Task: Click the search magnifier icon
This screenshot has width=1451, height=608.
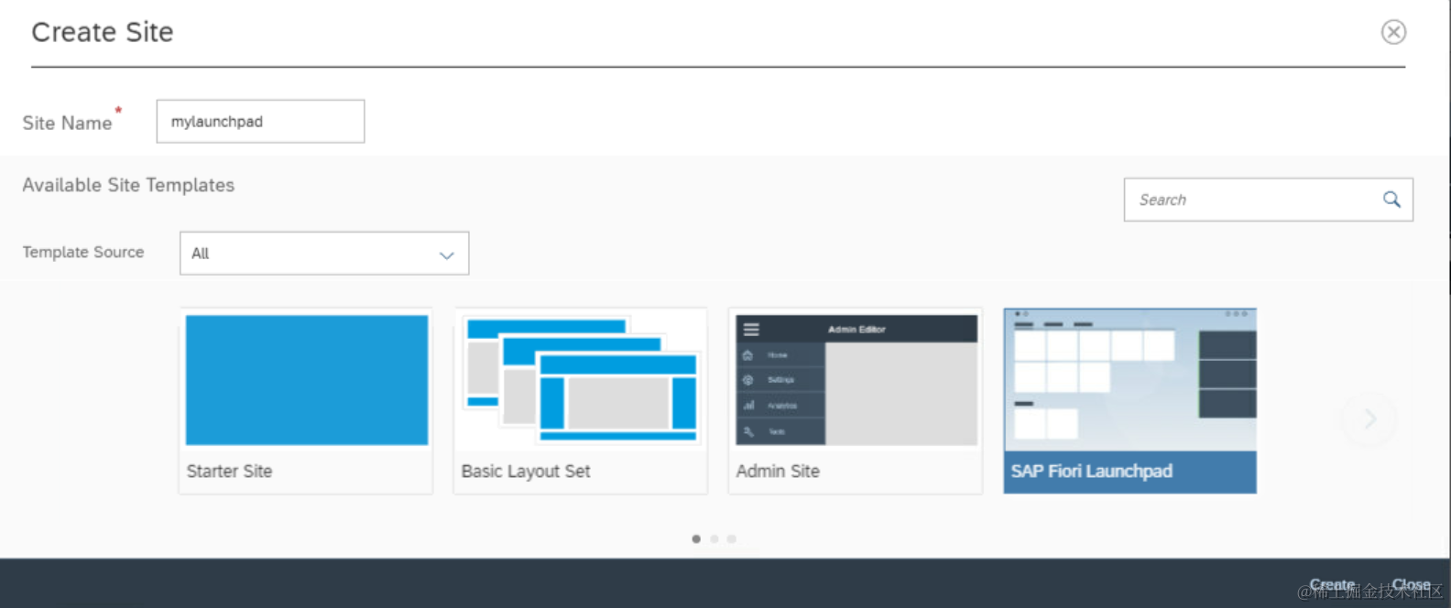Action: (1391, 200)
